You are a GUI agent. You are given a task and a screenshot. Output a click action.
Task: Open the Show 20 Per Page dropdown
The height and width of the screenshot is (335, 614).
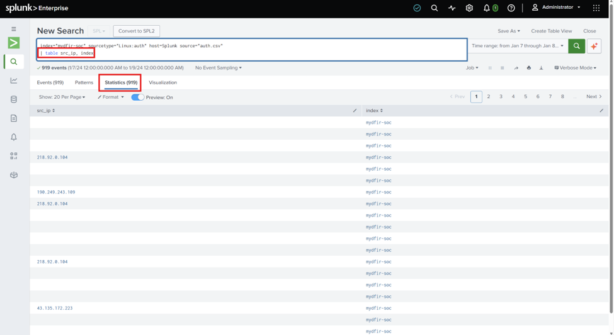62,97
